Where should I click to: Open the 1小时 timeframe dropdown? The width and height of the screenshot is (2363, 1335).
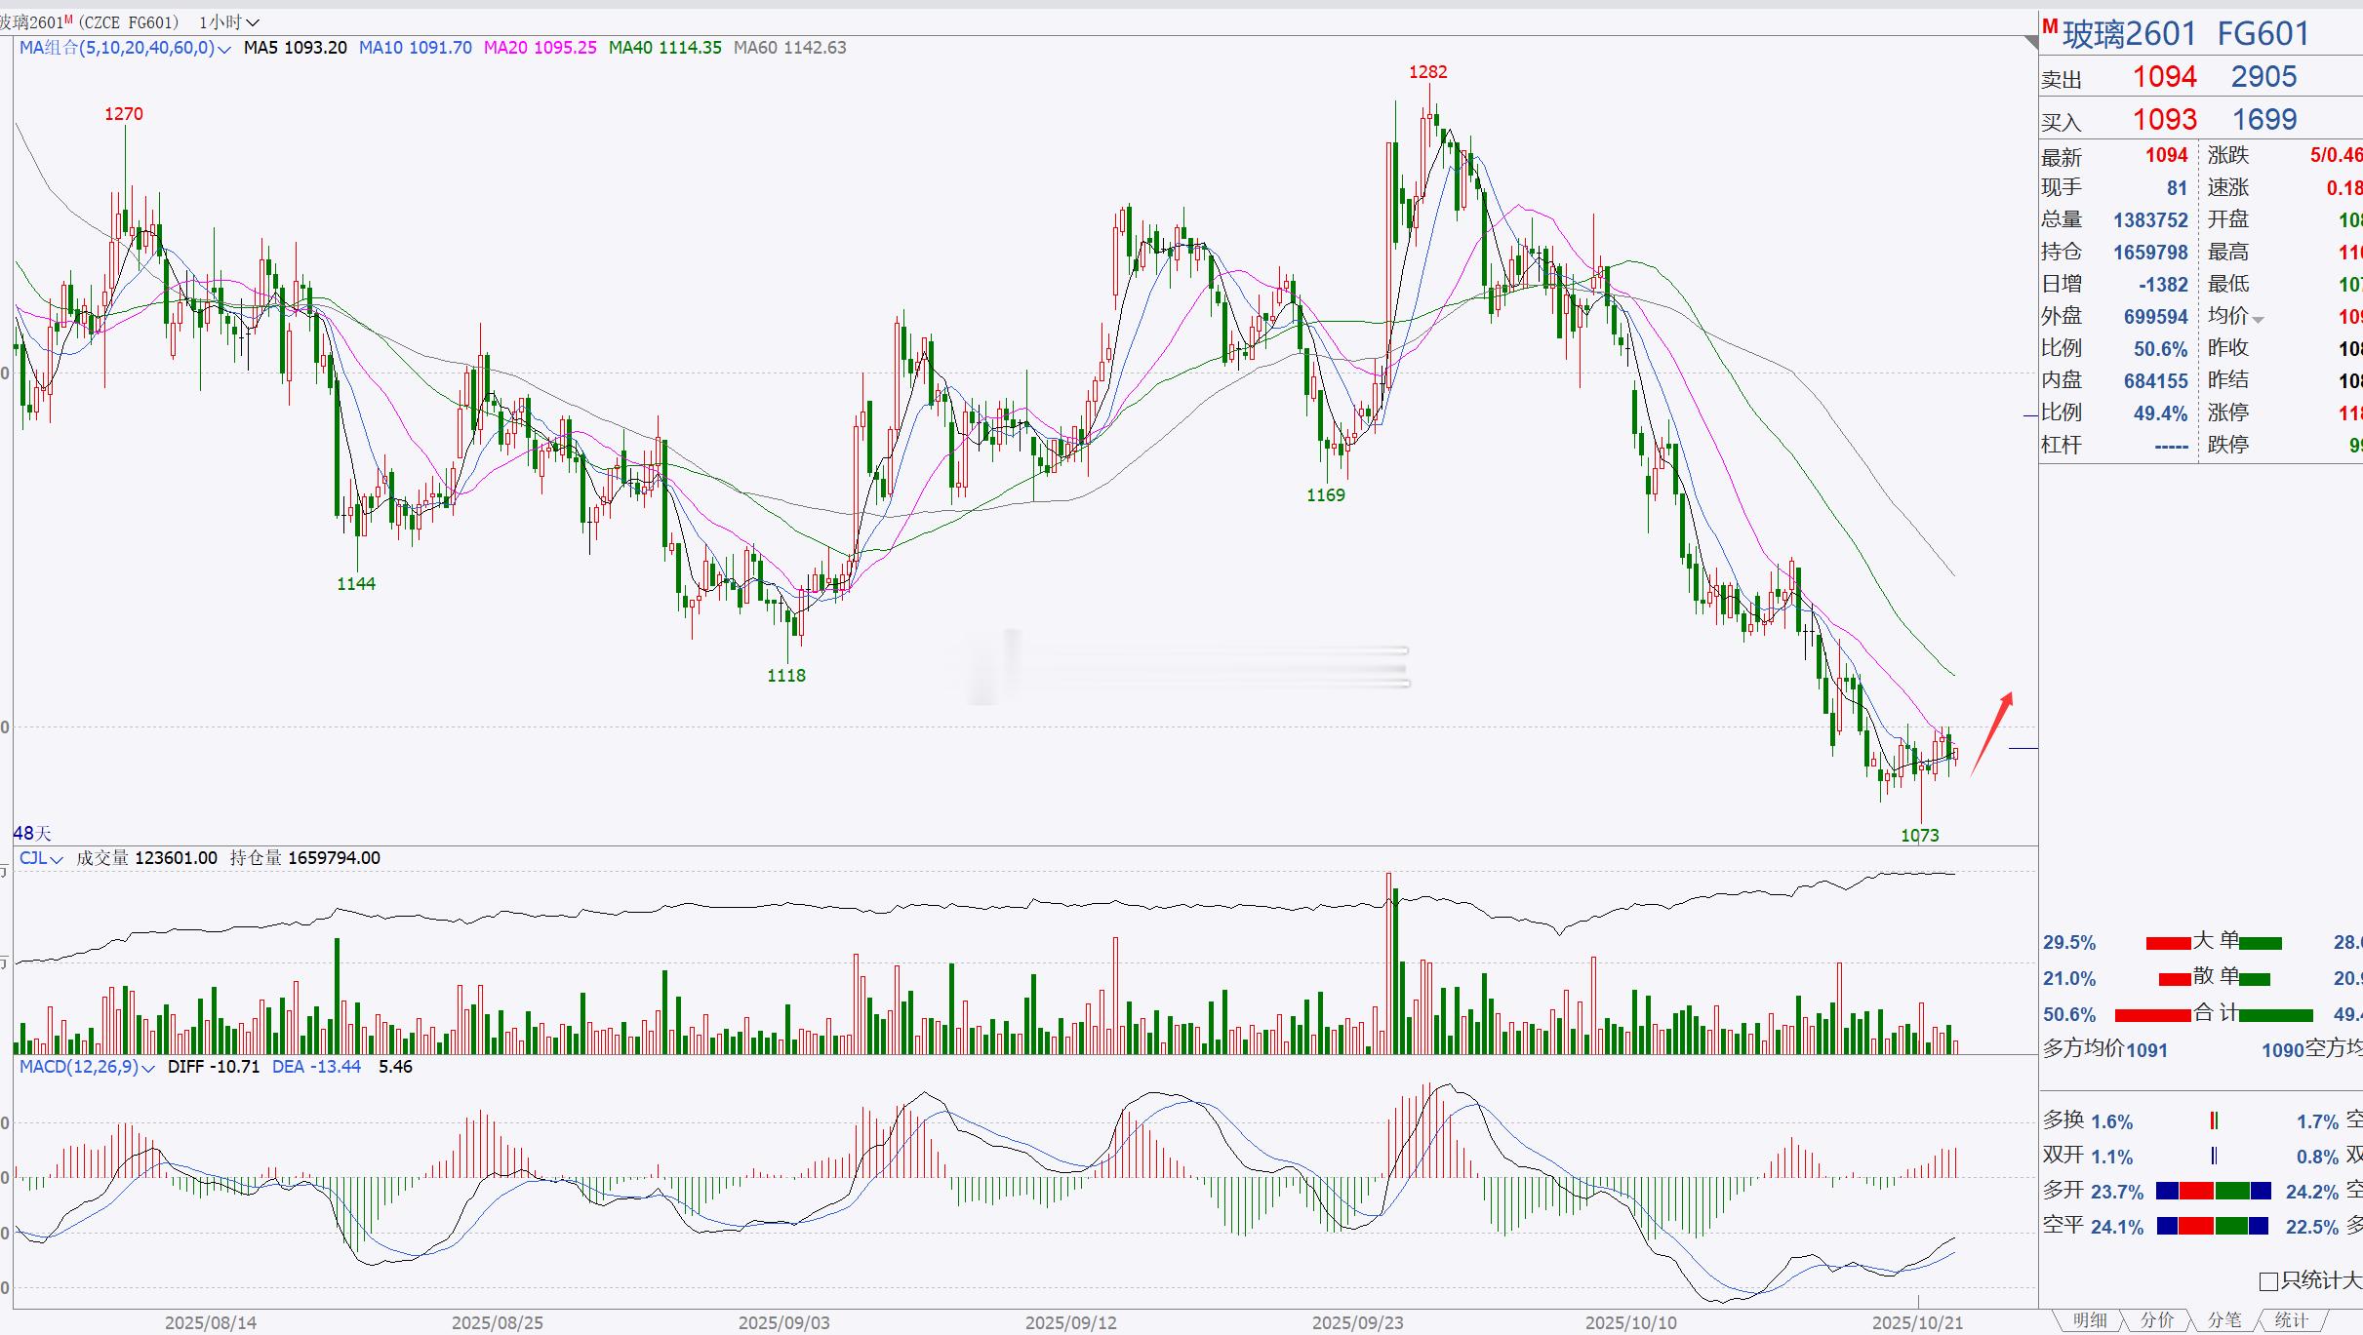[x=228, y=21]
